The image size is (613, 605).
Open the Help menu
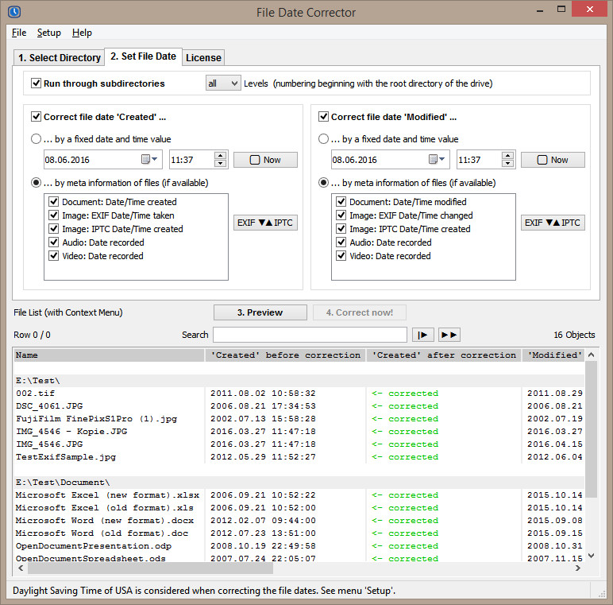tap(82, 33)
